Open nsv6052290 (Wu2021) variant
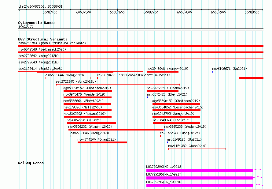 [x=84, y=120]
